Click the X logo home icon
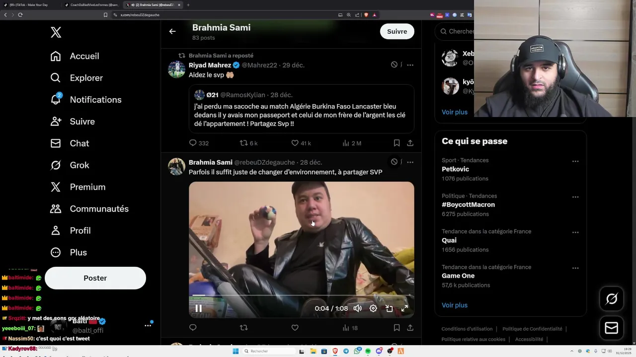This screenshot has height=357, width=636. tap(56, 32)
